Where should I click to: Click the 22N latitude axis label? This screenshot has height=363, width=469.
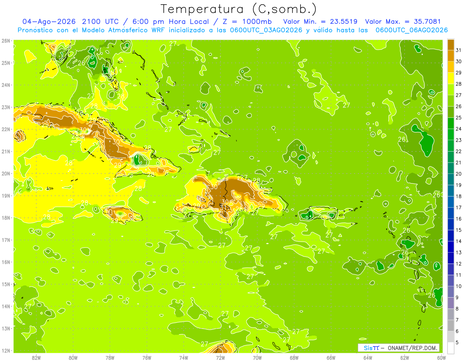click(x=5, y=129)
